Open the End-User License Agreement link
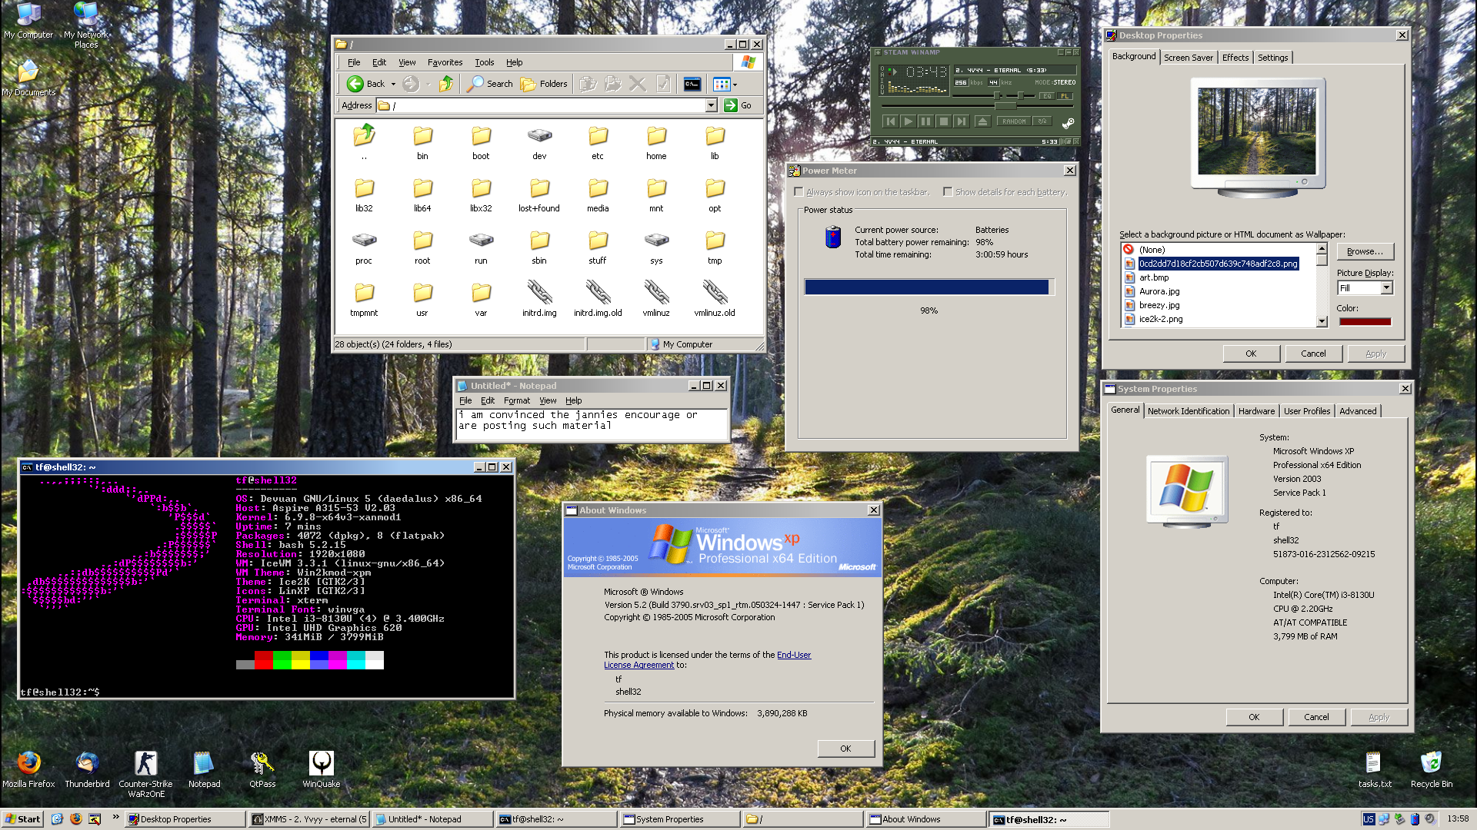Viewport: 1477px width, 830px height. (793, 655)
